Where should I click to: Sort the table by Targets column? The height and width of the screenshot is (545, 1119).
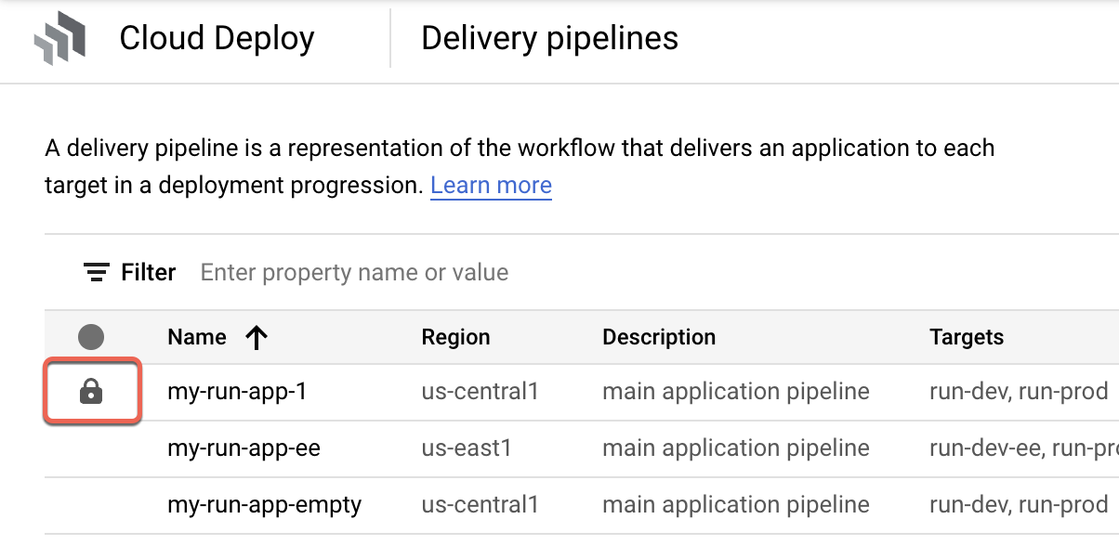(x=967, y=336)
